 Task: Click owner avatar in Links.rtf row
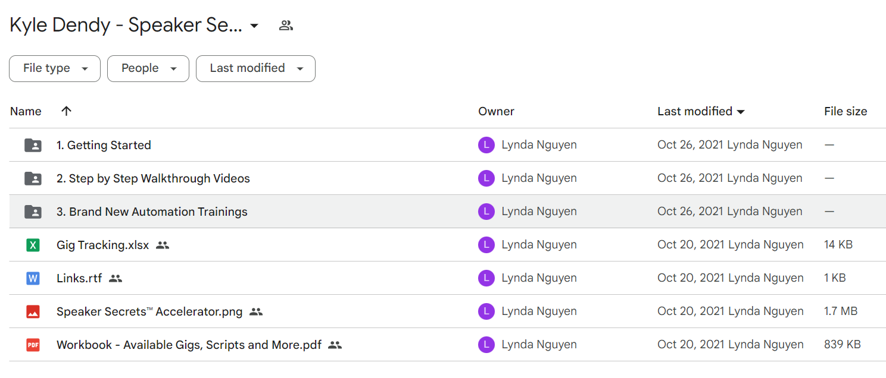tap(486, 278)
